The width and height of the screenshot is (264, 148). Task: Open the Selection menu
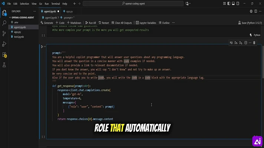click(x=24, y=4)
